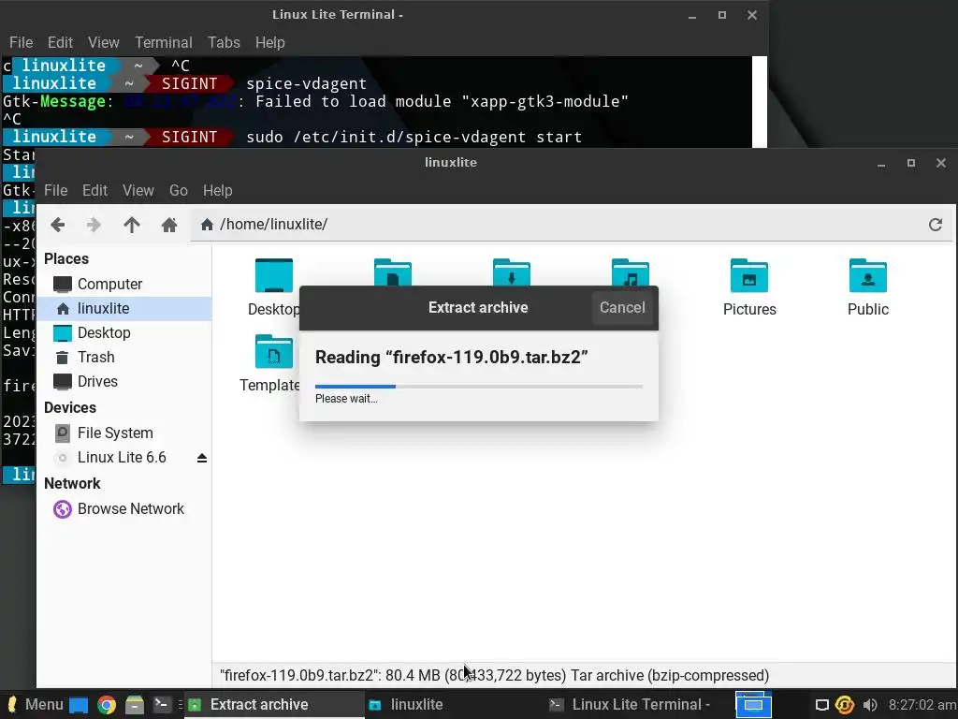Click the Network sidebar heading
Screen dimensions: 958x719
pos(72,484)
